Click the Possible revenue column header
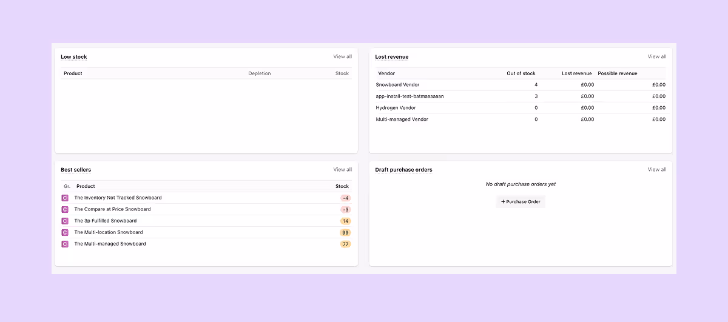The height and width of the screenshot is (322, 728). [618, 73]
